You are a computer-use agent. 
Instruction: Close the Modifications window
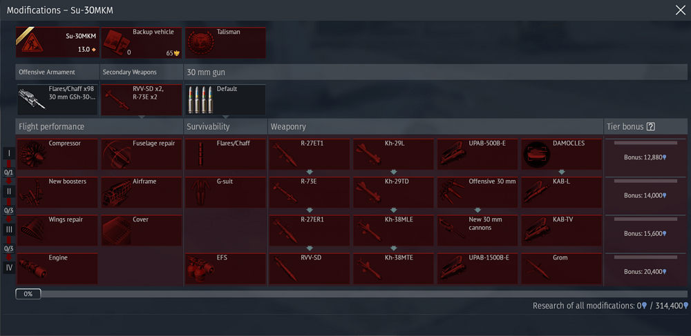coord(680,10)
